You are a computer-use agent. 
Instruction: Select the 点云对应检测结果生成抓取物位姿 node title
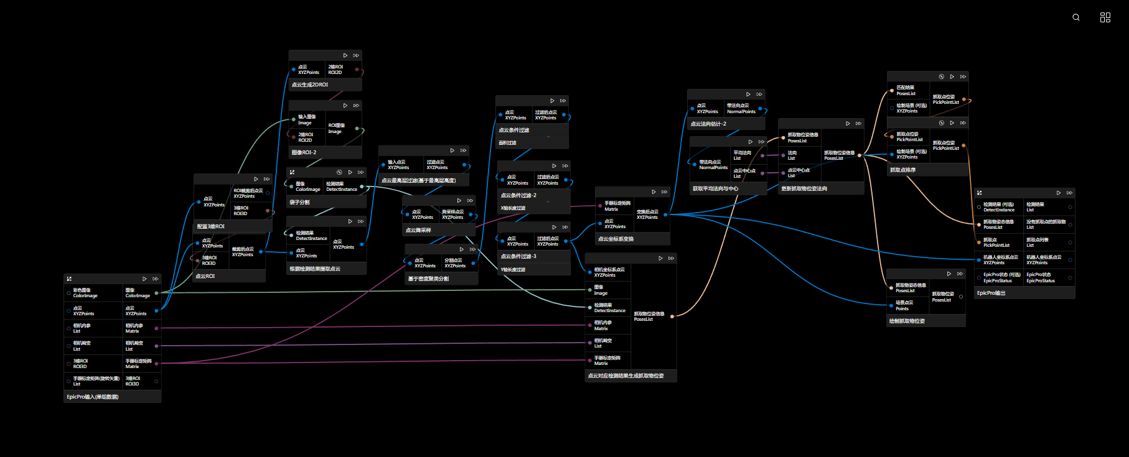(625, 376)
